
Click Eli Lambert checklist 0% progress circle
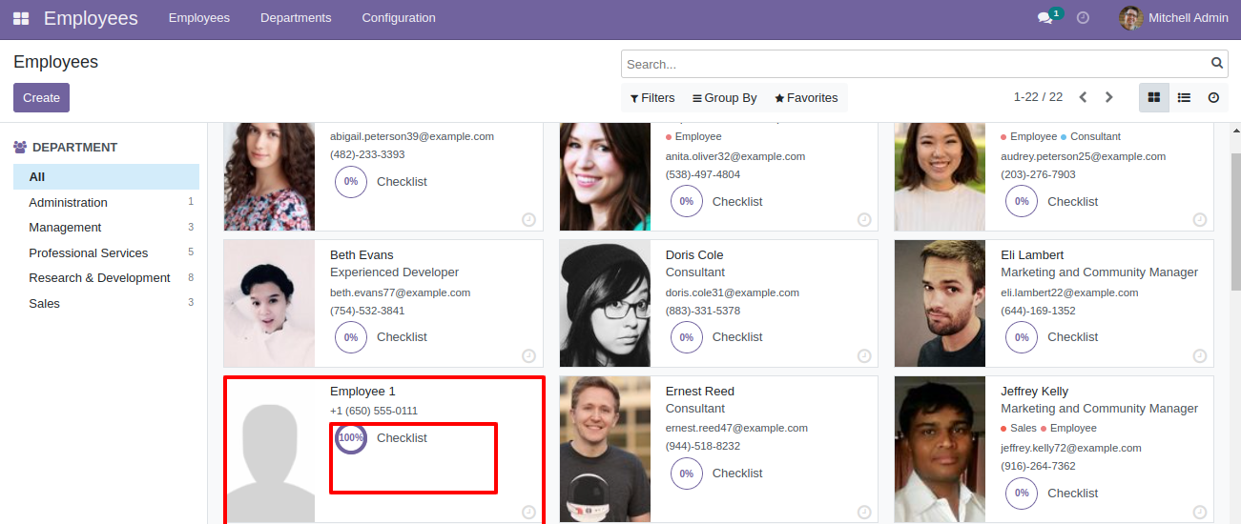(1022, 337)
